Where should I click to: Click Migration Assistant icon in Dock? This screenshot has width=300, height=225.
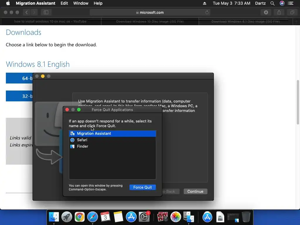click(x=188, y=217)
